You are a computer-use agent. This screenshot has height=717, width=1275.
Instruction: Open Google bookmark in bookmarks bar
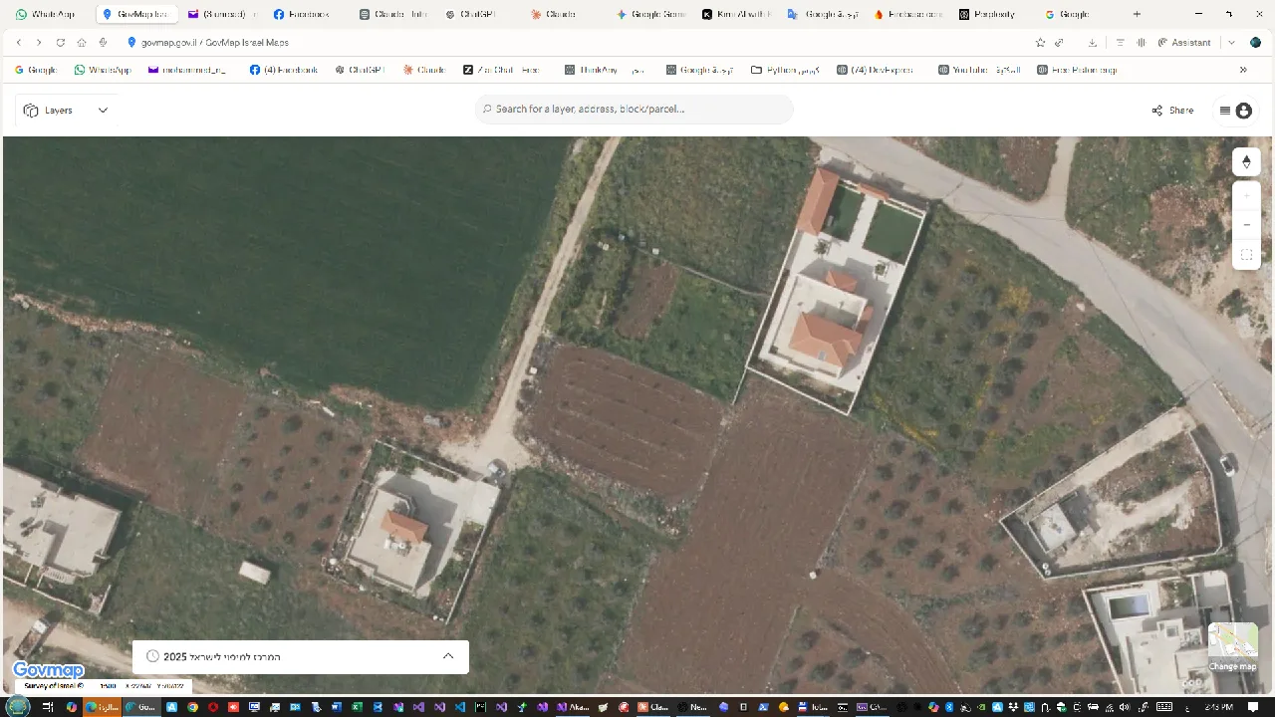click(x=36, y=70)
